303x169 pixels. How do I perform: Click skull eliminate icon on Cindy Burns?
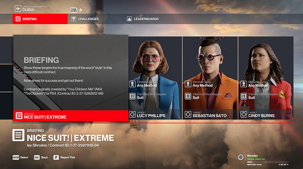[244, 84]
